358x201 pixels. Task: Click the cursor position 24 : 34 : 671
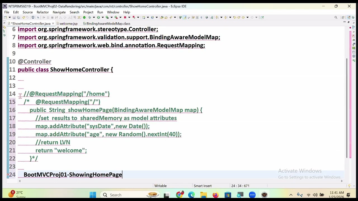coord(240,186)
